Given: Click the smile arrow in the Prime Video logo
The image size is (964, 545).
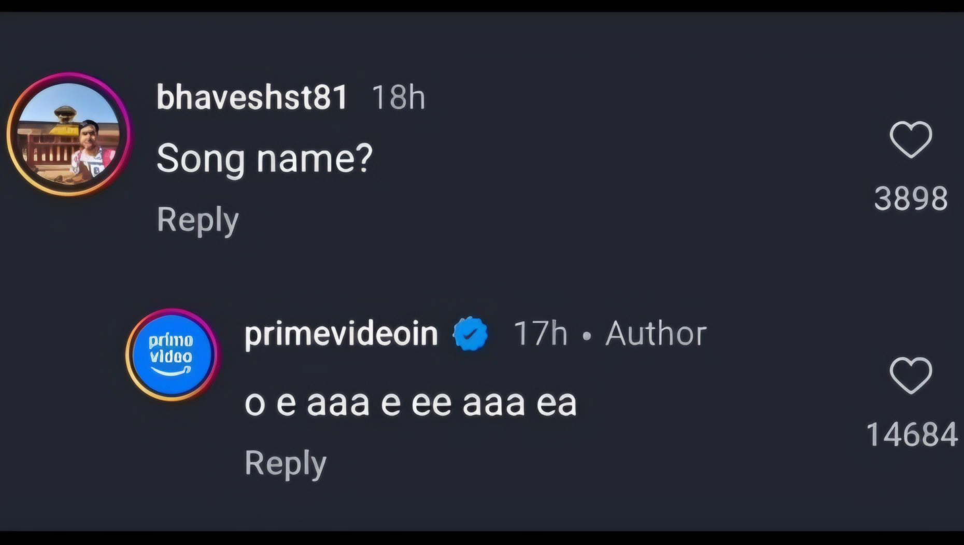Looking at the screenshot, I should (171, 372).
